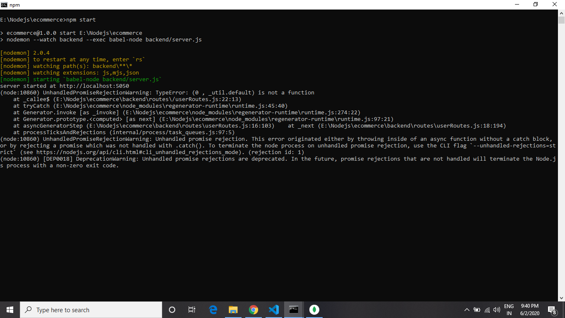
Task: Click the cmd icon in npm title bar
Action: (4, 5)
